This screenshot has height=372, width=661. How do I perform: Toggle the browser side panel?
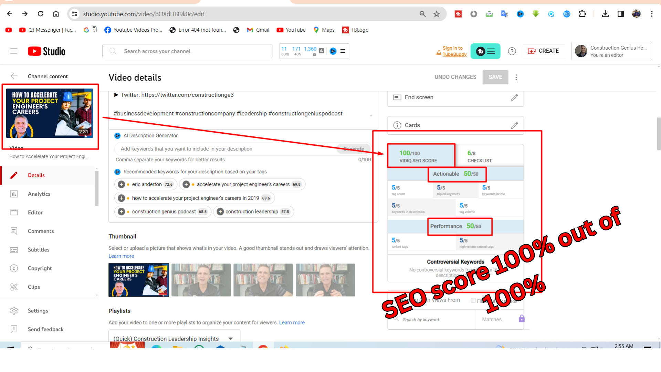coord(621,14)
